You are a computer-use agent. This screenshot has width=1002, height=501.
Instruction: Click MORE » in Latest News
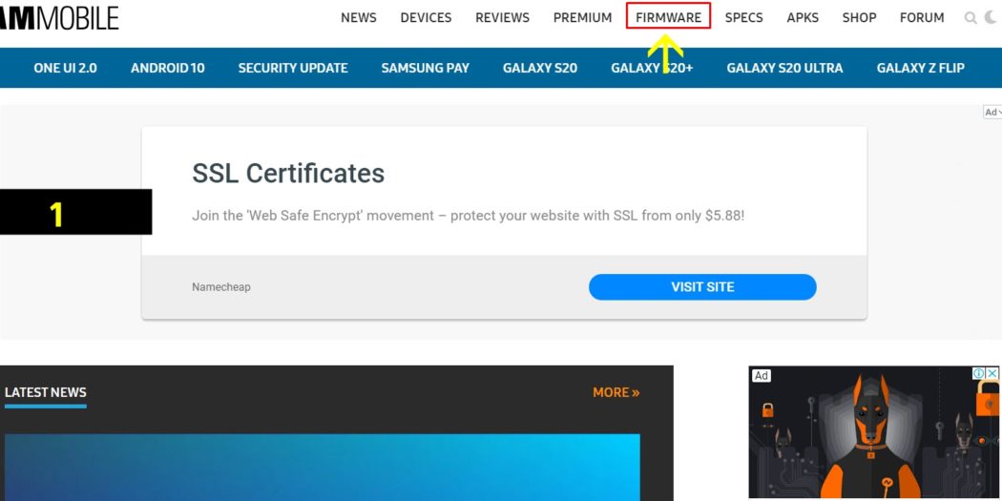tap(616, 392)
